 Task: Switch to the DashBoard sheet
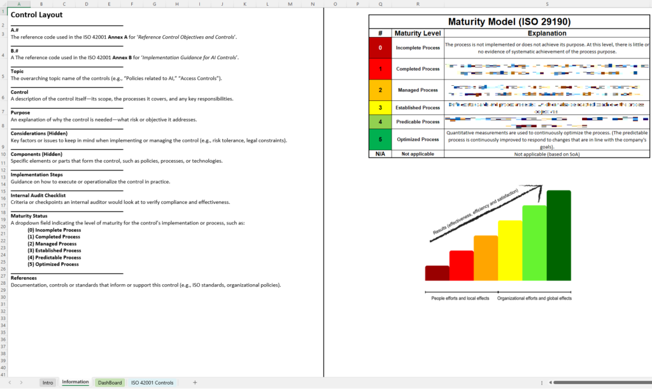[x=110, y=382]
